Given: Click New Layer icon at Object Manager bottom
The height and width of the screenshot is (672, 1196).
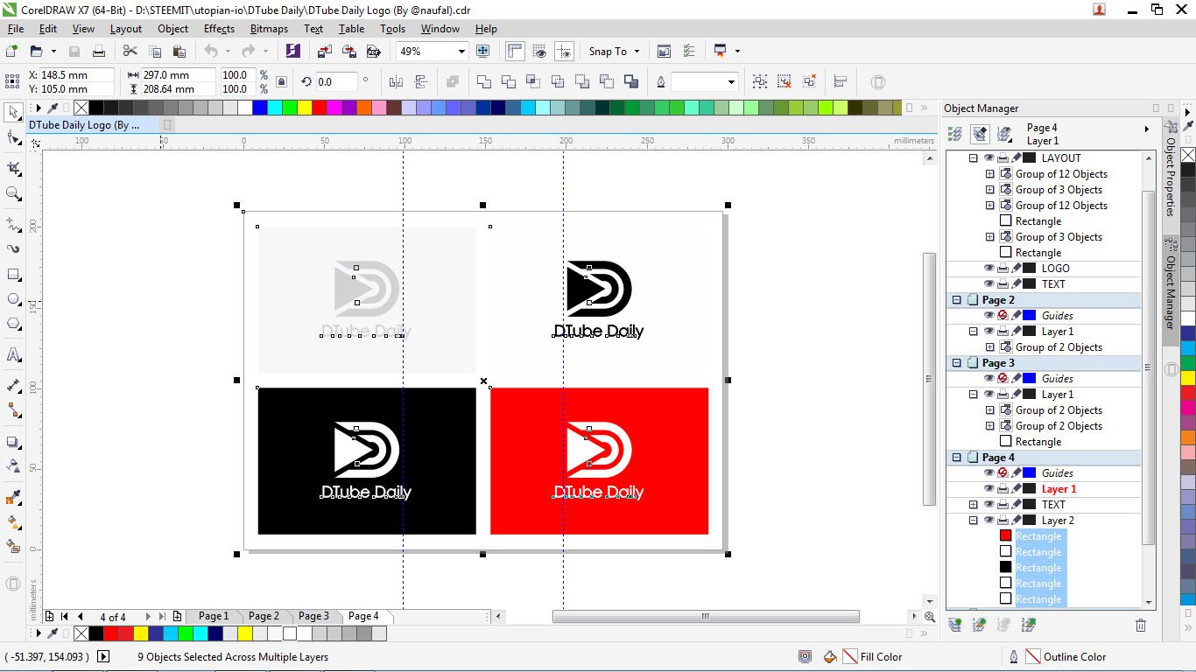Looking at the screenshot, I should coord(955,625).
